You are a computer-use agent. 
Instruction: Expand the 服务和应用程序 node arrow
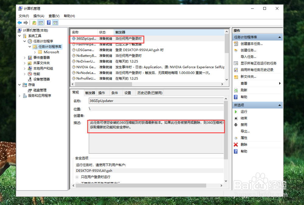[x=19, y=96]
